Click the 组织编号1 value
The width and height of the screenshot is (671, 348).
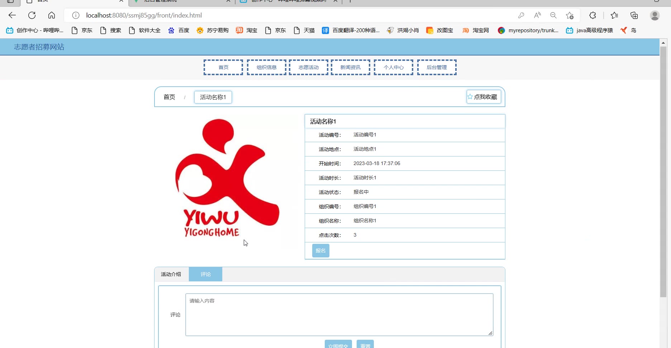(x=365, y=206)
